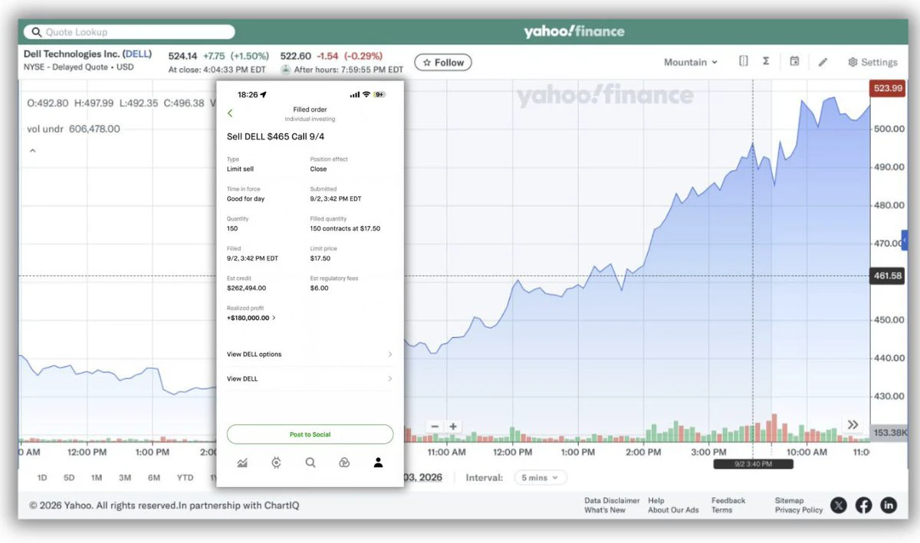This screenshot has height=543, width=920.
Task: Open the View DELL options row
Action: tap(310, 355)
